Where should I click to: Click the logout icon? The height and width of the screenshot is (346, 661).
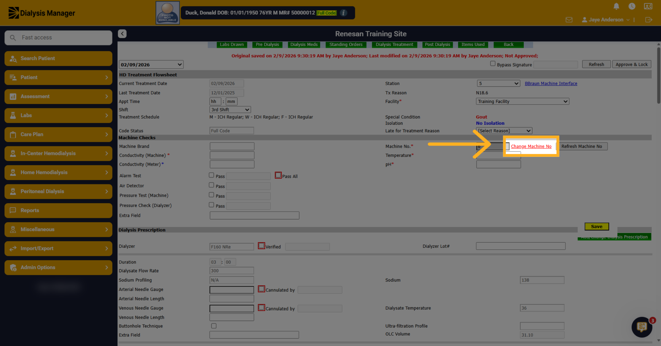click(649, 20)
